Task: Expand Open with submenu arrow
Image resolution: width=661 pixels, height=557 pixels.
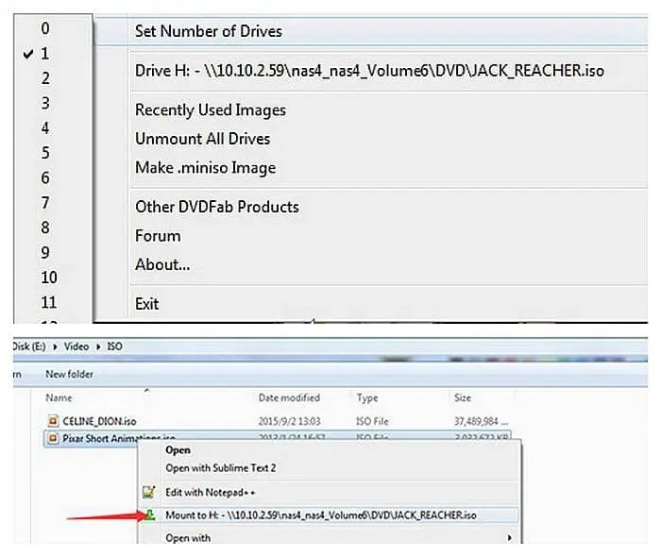Action: (x=510, y=537)
